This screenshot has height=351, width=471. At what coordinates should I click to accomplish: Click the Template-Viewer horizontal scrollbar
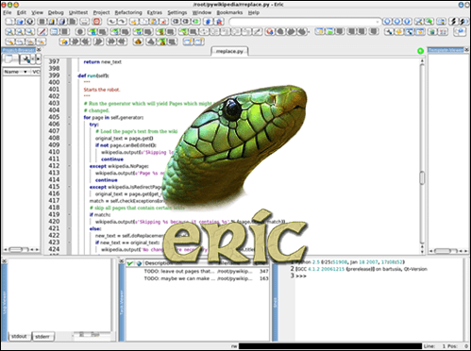448,251
